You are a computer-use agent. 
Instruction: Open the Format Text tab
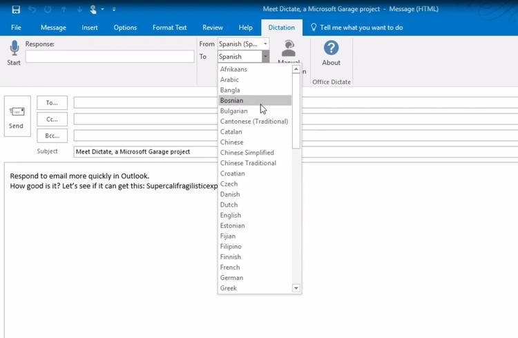[x=169, y=28]
